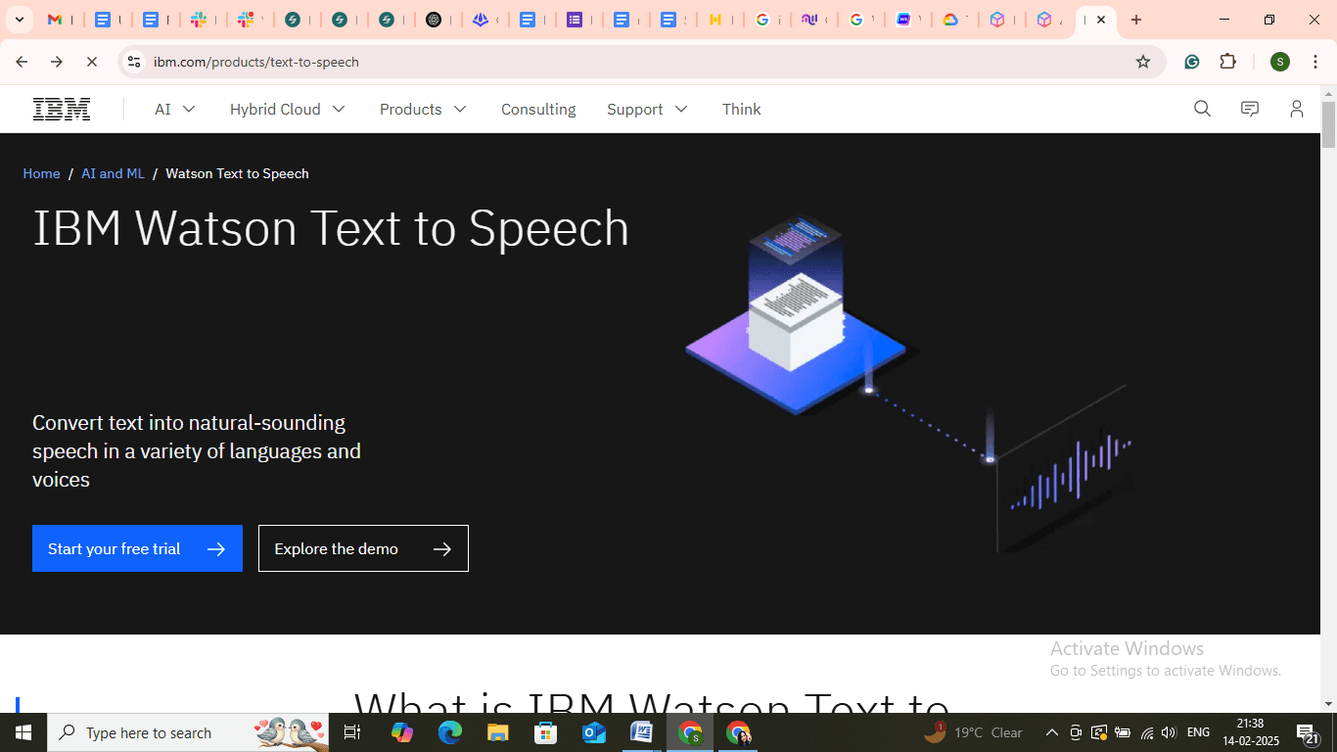Image resolution: width=1337 pixels, height=752 pixels.
Task: Open the notification center icon
Action: [1309, 732]
